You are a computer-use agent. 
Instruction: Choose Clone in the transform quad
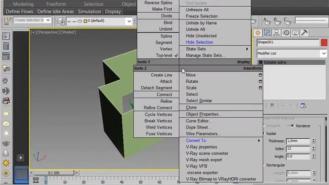pos(191,107)
